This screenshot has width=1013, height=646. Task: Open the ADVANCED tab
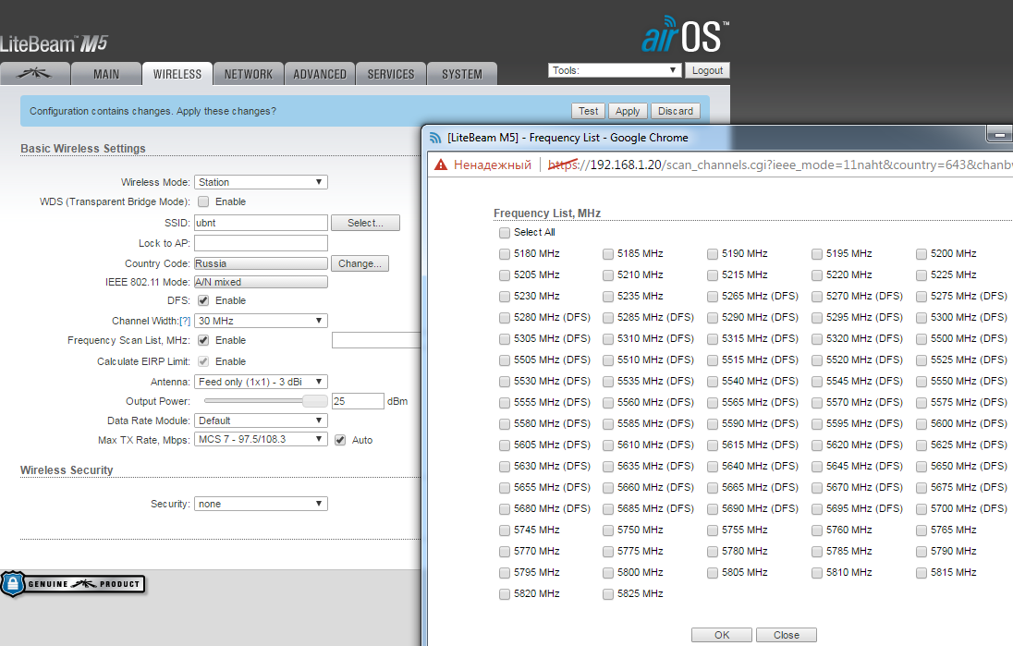tap(319, 74)
